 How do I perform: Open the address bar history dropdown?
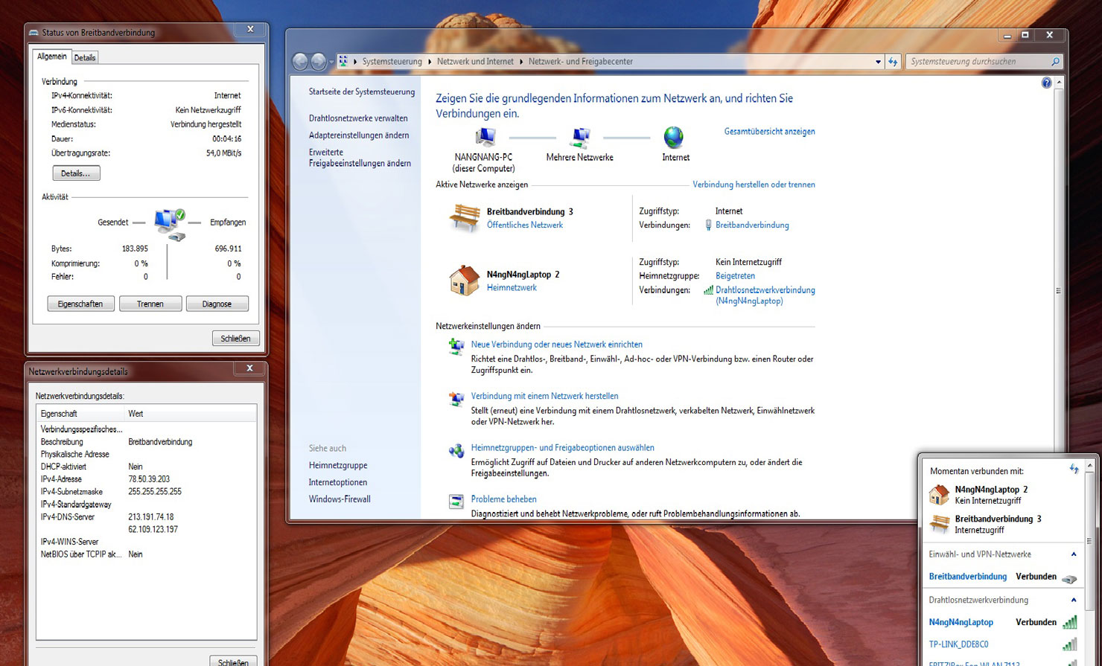click(x=878, y=62)
